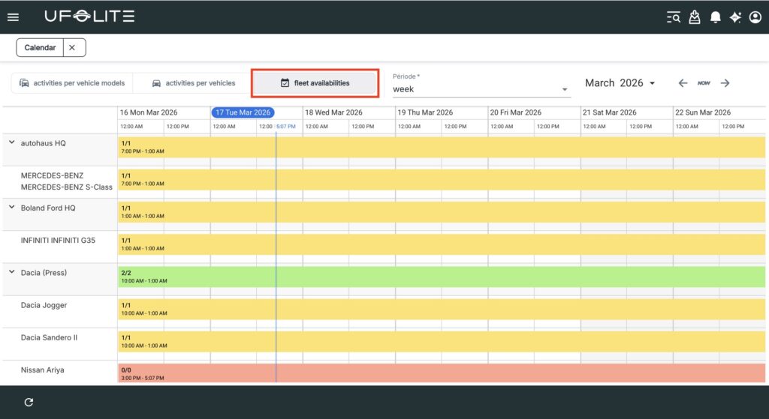769x419 pixels.
Task: Collapse the autohaus HQ group
Action: pyautogui.click(x=12, y=142)
